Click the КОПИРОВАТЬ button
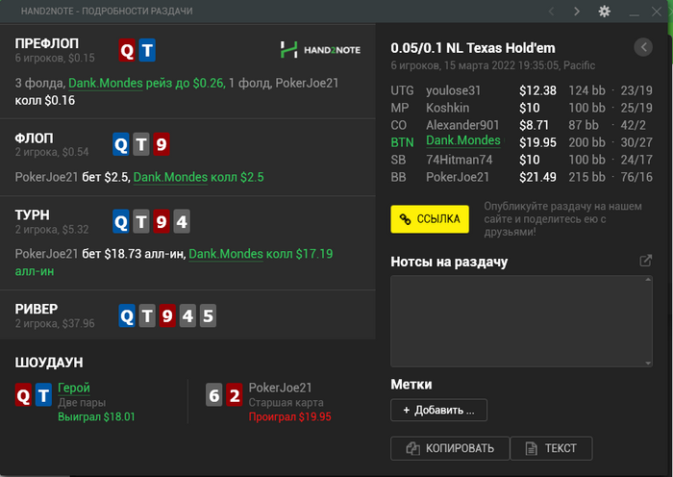This screenshot has height=477, width=673. click(450, 448)
